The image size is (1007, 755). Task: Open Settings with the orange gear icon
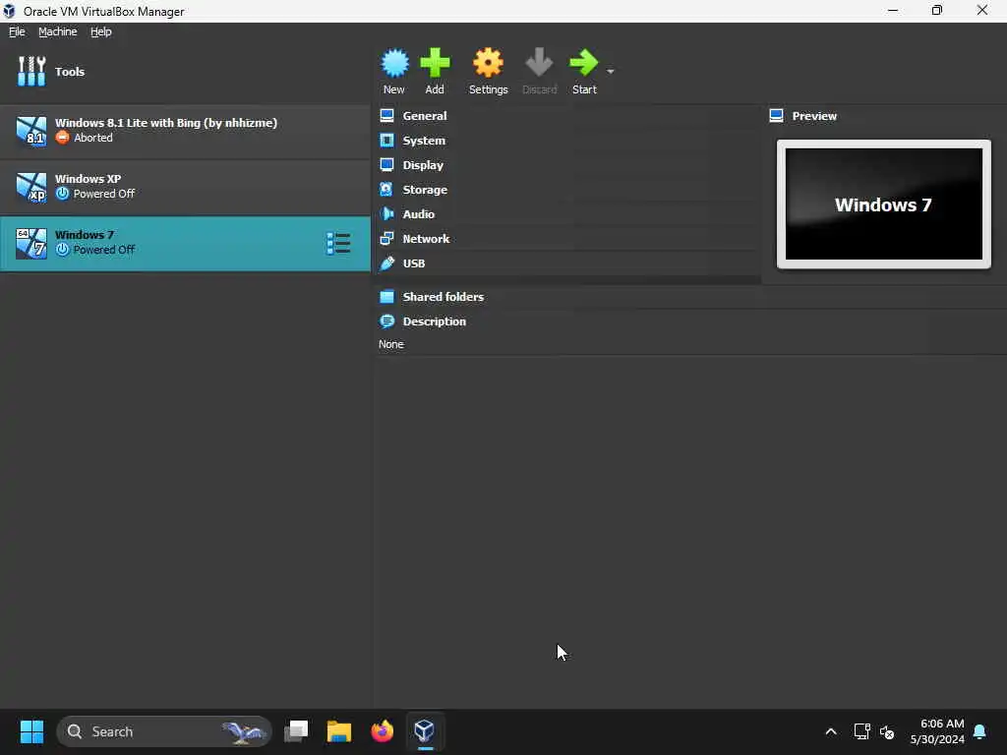coord(488,63)
